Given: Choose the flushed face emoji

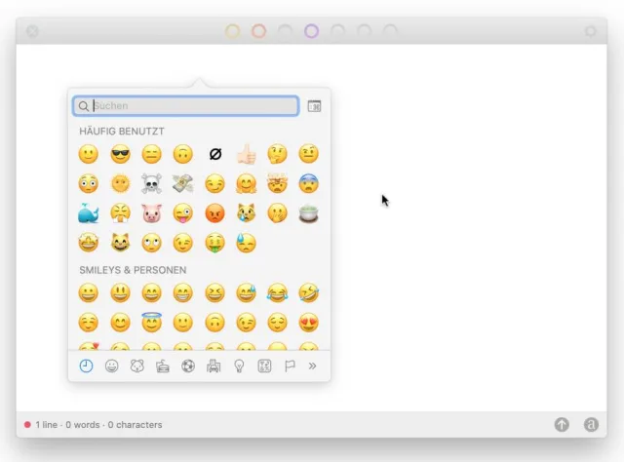Looking at the screenshot, I should [x=89, y=184].
